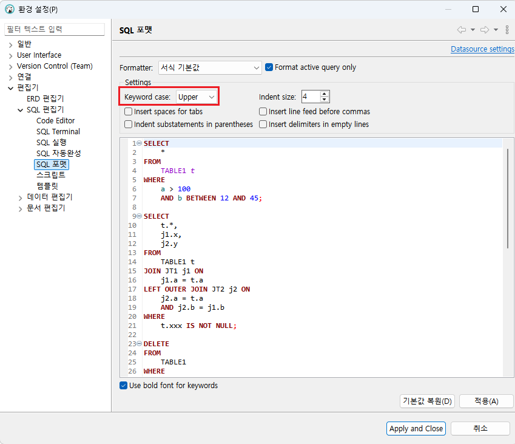
Task: Click 적용(A) apply button
Action: click(486, 401)
